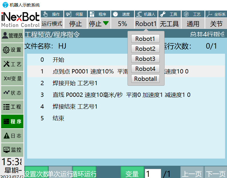Select instruction line 3 直线 P0002
Screen dimensions: 227x178
pyautogui.click(x=120, y=95)
